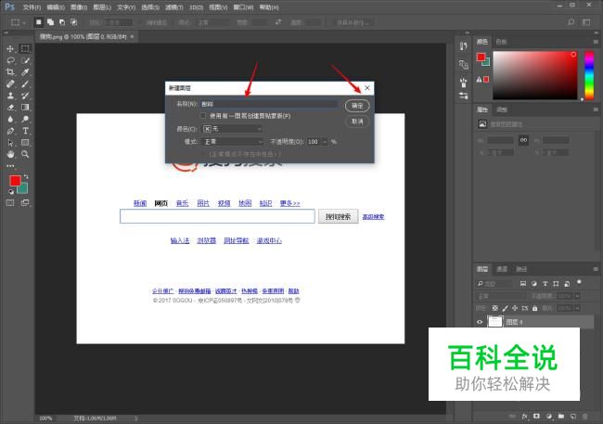Toggle the lock transparent pixels button
Screen dimensions: 603x424
(x=495, y=308)
